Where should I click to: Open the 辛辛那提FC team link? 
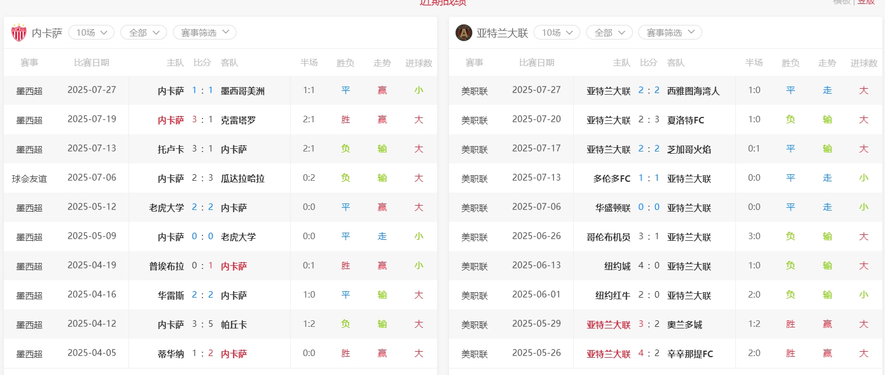(690, 354)
